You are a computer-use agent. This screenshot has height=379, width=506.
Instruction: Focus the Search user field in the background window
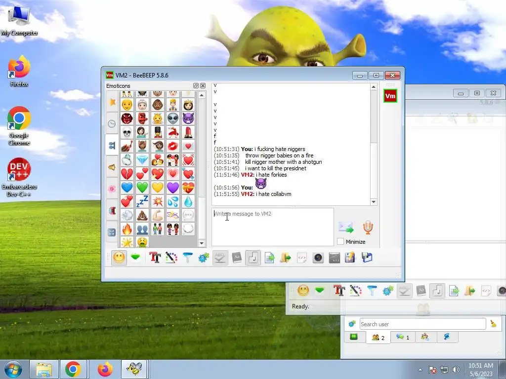(423, 324)
